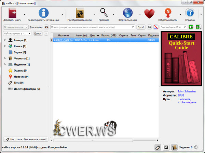
Task: Toggle the tag browser panel button
Action: coord(158,147)
